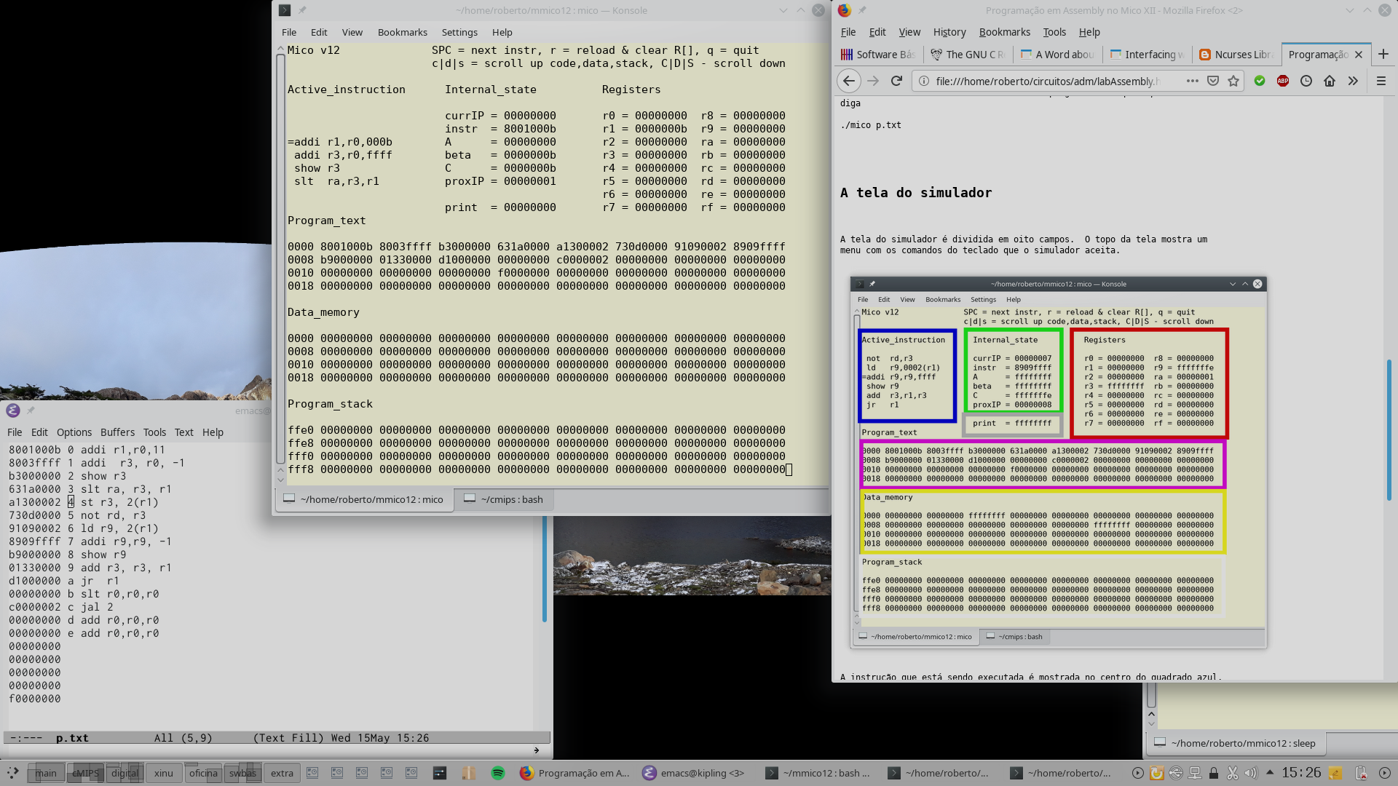The width and height of the screenshot is (1398, 786).
Task: Activate '~/mmico12 : bash' taskbar entry
Action: (x=818, y=773)
